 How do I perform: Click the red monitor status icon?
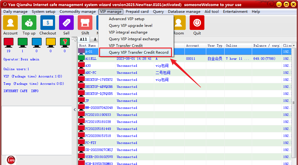[8, 42]
